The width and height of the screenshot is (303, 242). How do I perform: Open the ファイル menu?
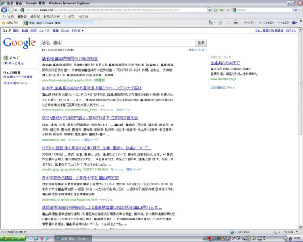(x=8, y=16)
